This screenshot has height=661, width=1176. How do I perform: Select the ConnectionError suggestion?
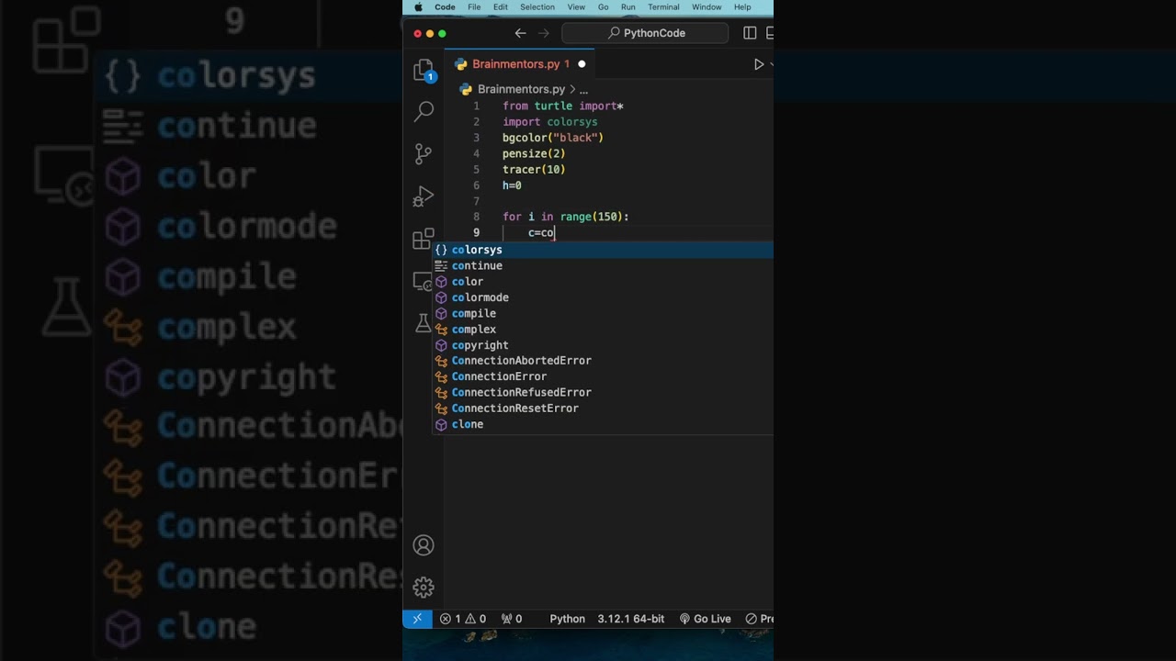(x=603, y=376)
